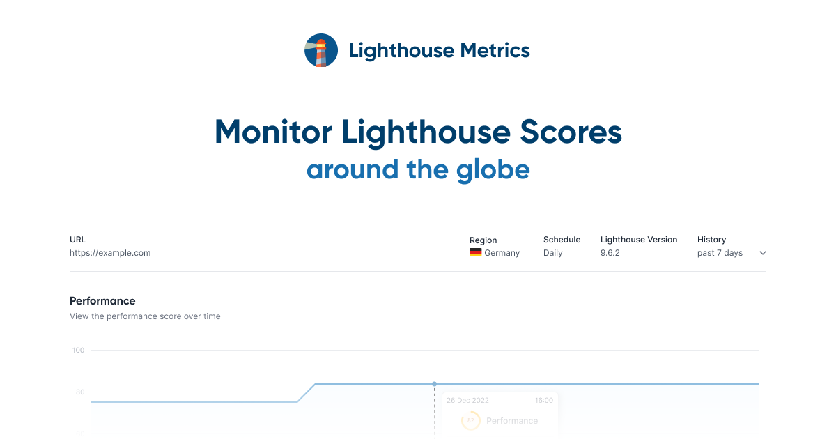Click the 'View the performance score' description

click(x=145, y=316)
